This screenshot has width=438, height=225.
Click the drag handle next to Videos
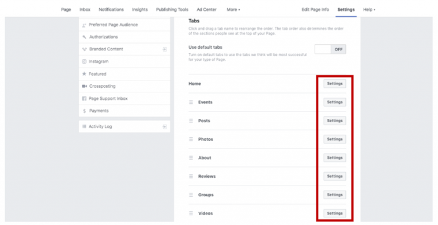(191, 214)
